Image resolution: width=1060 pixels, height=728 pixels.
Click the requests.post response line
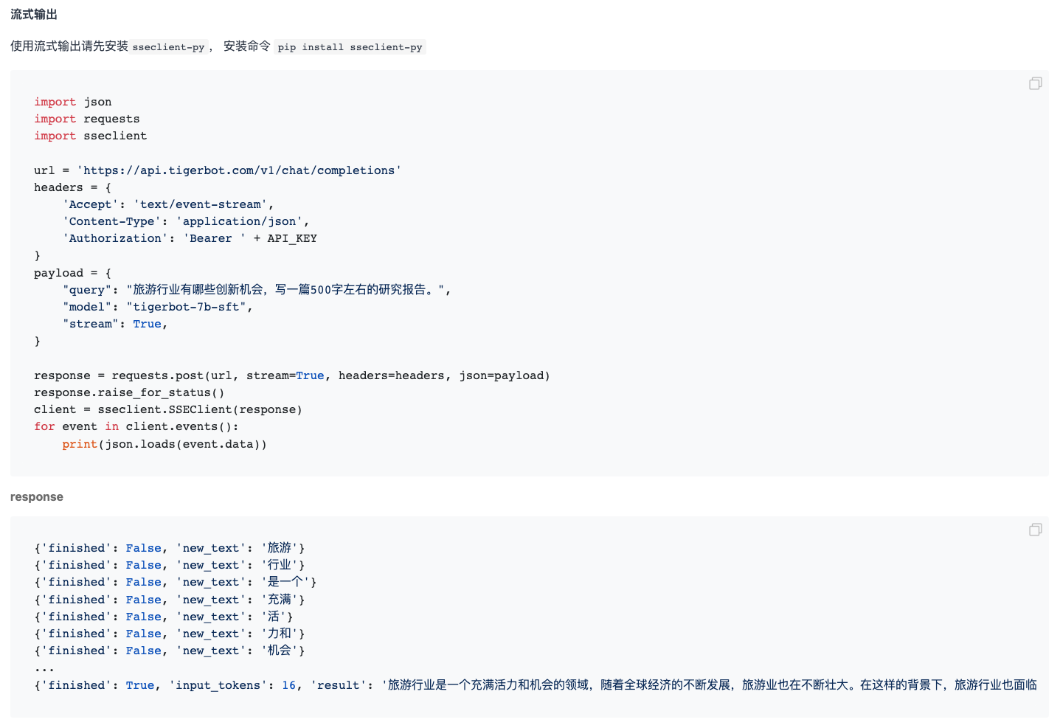[291, 375]
